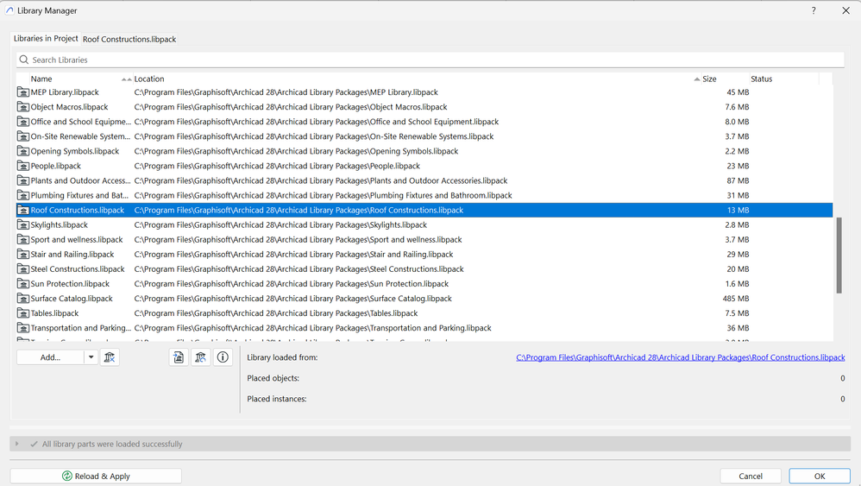
Task: Click the Opening Symbols.libpack location path
Action: pyautogui.click(x=296, y=151)
